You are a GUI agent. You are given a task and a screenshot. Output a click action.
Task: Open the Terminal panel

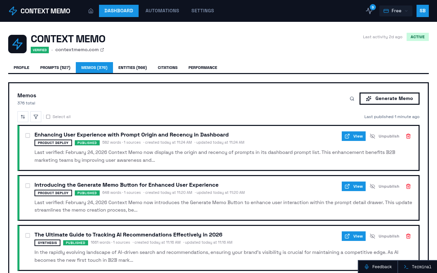(x=417, y=267)
